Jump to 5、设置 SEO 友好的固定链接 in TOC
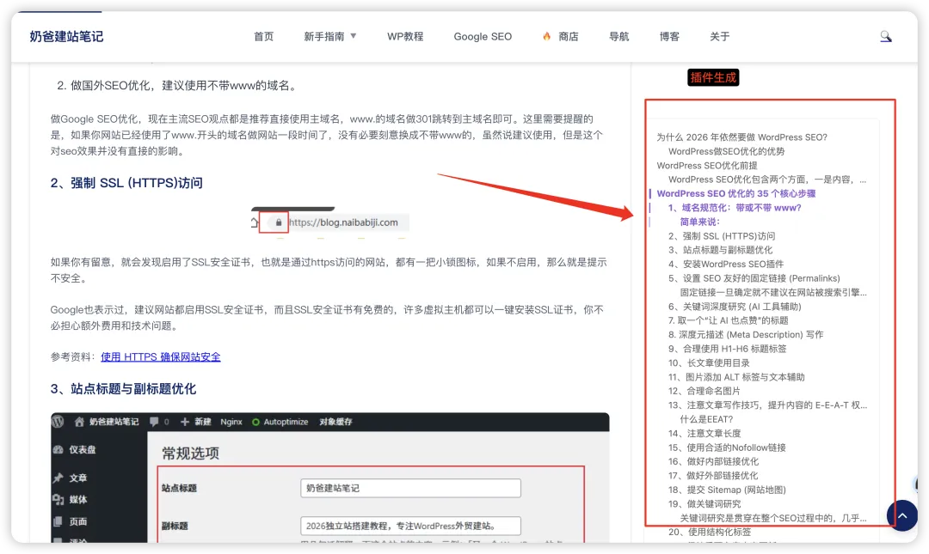Image resolution: width=929 pixels, height=554 pixels. 754,278
